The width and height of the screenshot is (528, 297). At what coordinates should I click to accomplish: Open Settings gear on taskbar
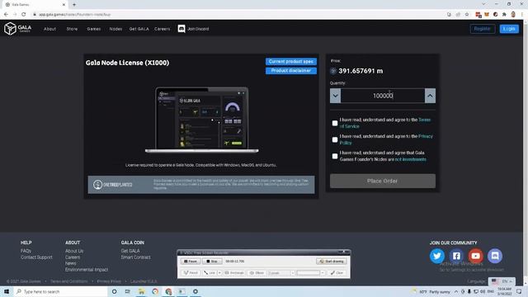pyautogui.click(x=196, y=291)
